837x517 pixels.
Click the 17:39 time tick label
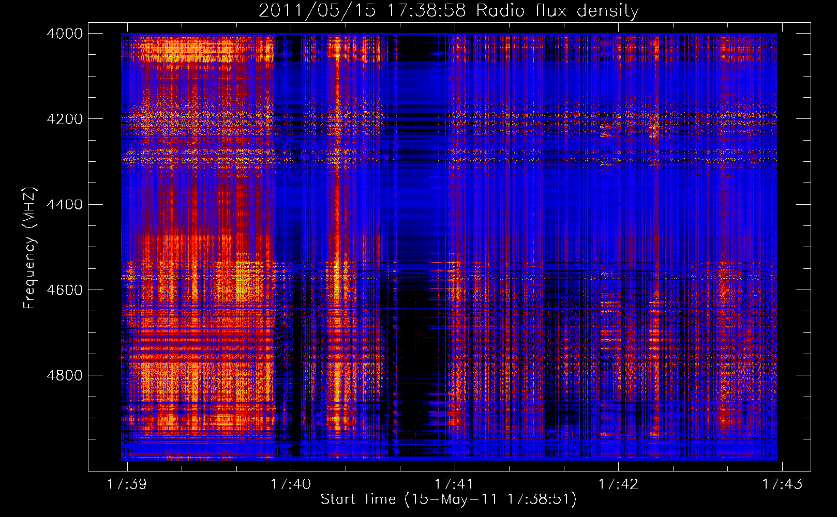[127, 484]
